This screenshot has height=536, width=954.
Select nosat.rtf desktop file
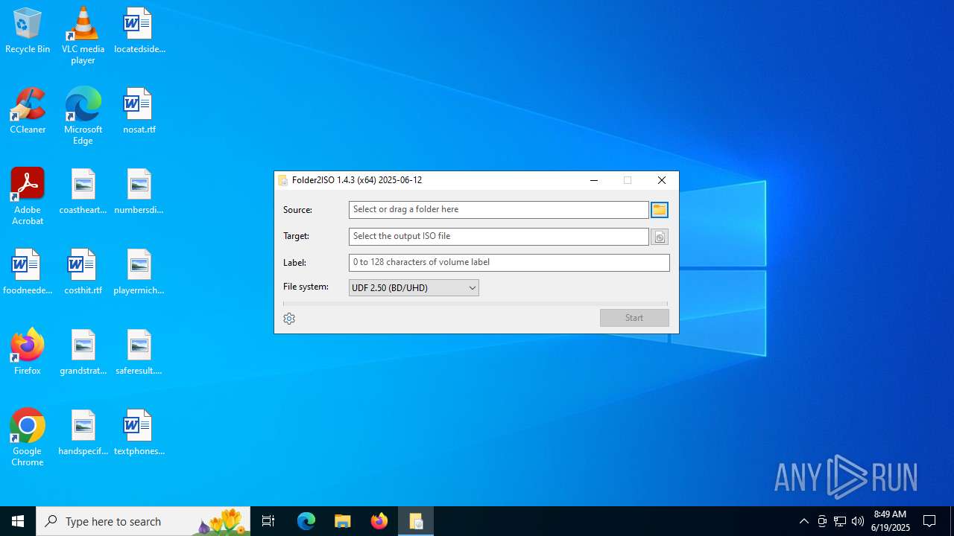(x=139, y=112)
